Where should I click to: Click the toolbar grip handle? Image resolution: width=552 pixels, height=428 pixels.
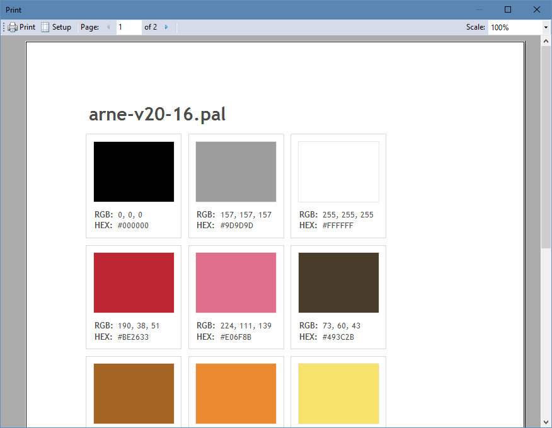pos(4,27)
